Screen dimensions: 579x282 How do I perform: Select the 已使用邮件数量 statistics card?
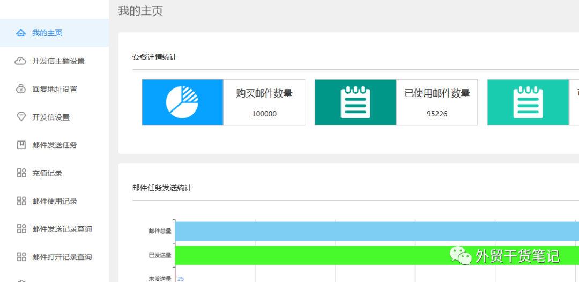coord(437,102)
